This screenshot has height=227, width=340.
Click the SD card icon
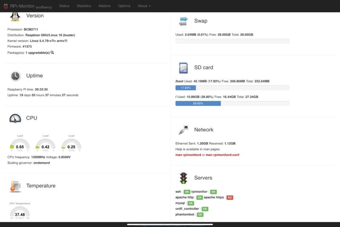pos(183,68)
